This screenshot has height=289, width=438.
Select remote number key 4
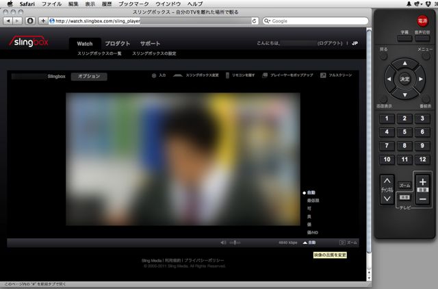point(387,132)
